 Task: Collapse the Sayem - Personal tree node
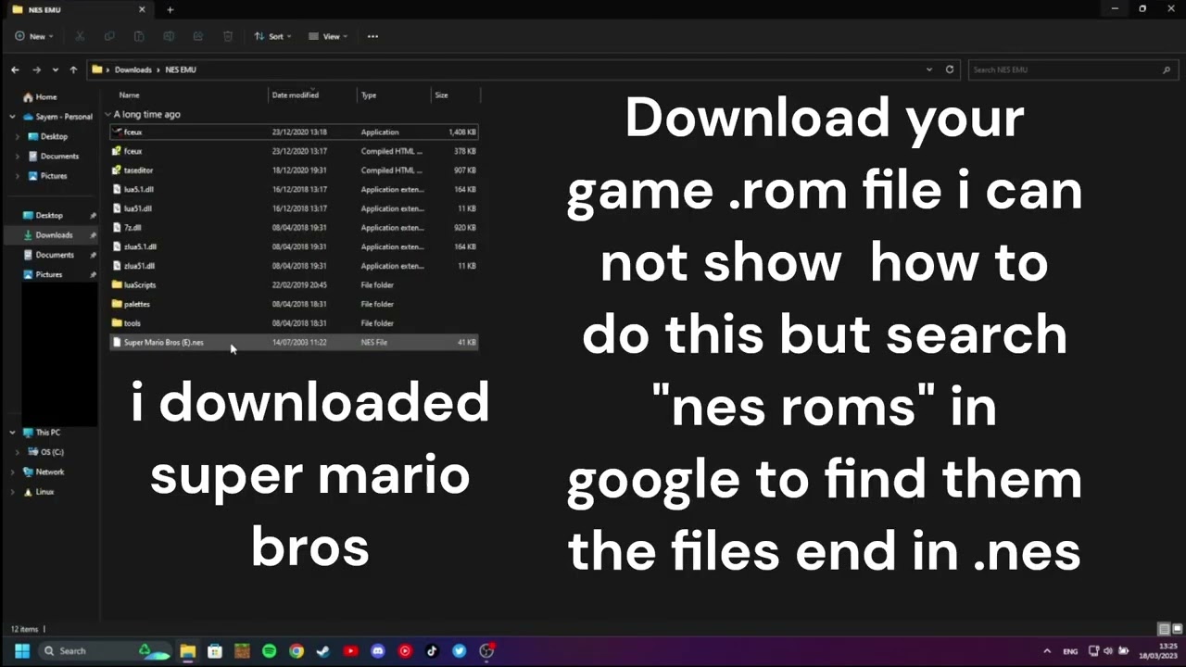(13, 117)
